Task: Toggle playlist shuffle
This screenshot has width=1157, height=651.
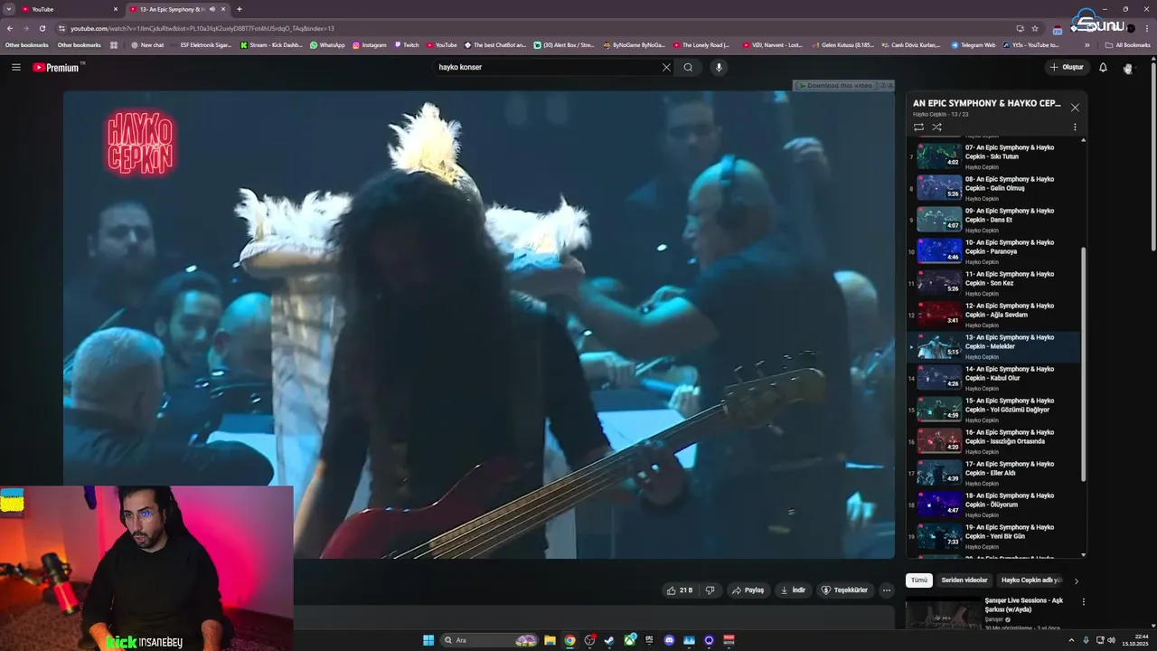Action: tap(936, 127)
